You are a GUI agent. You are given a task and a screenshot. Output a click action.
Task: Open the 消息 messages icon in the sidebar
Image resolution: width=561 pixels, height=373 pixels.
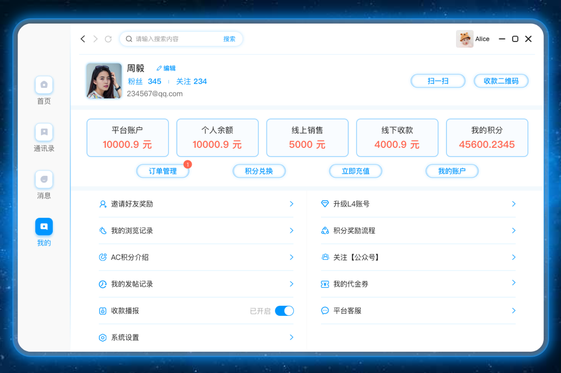point(44,179)
